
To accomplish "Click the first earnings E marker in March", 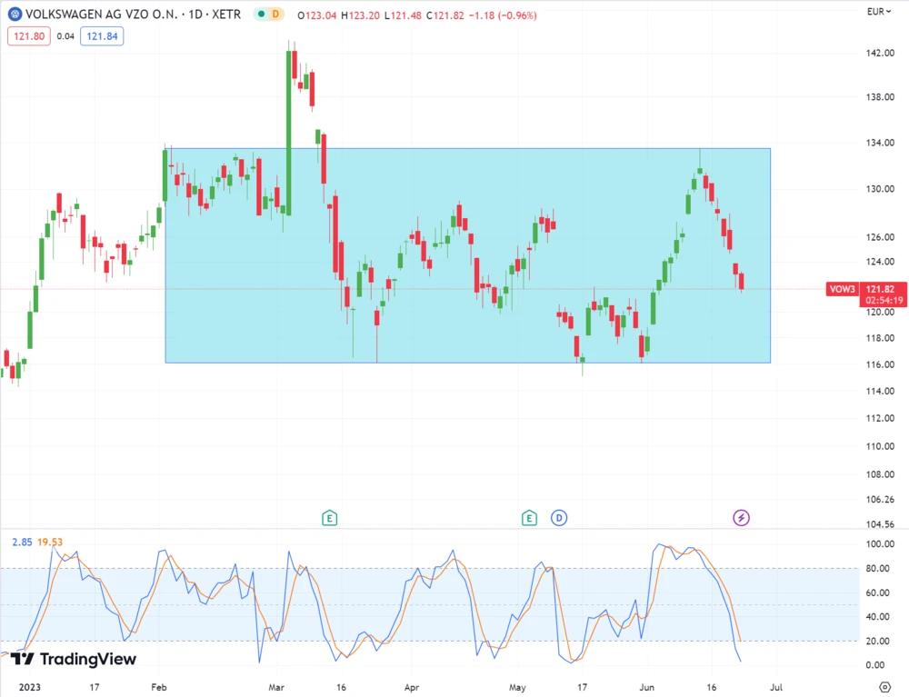I will pos(330,518).
